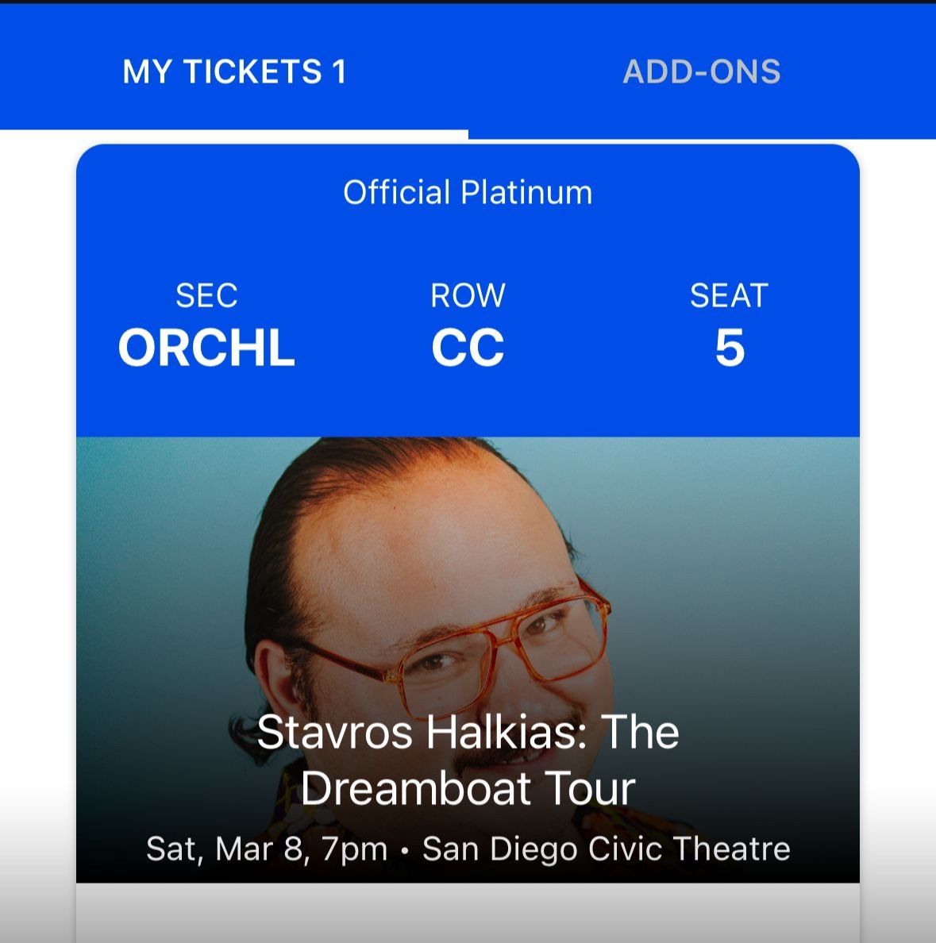Click the ticket count 1 in tab

click(339, 71)
